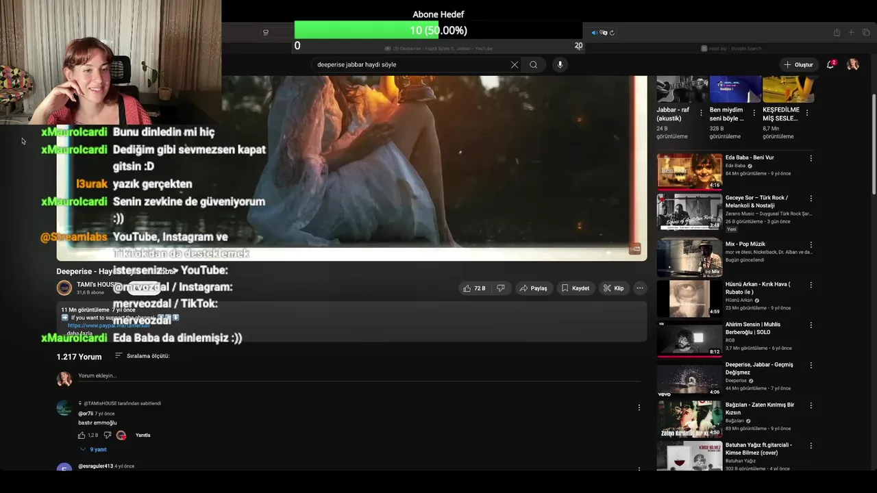877x493 pixels.
Task: Like the video with 72 B likes
Action: click(474, 288)
